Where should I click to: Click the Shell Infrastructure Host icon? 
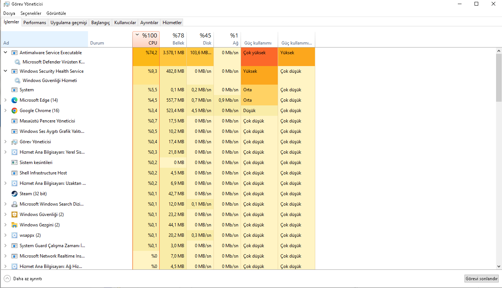[x=14, y=173]
